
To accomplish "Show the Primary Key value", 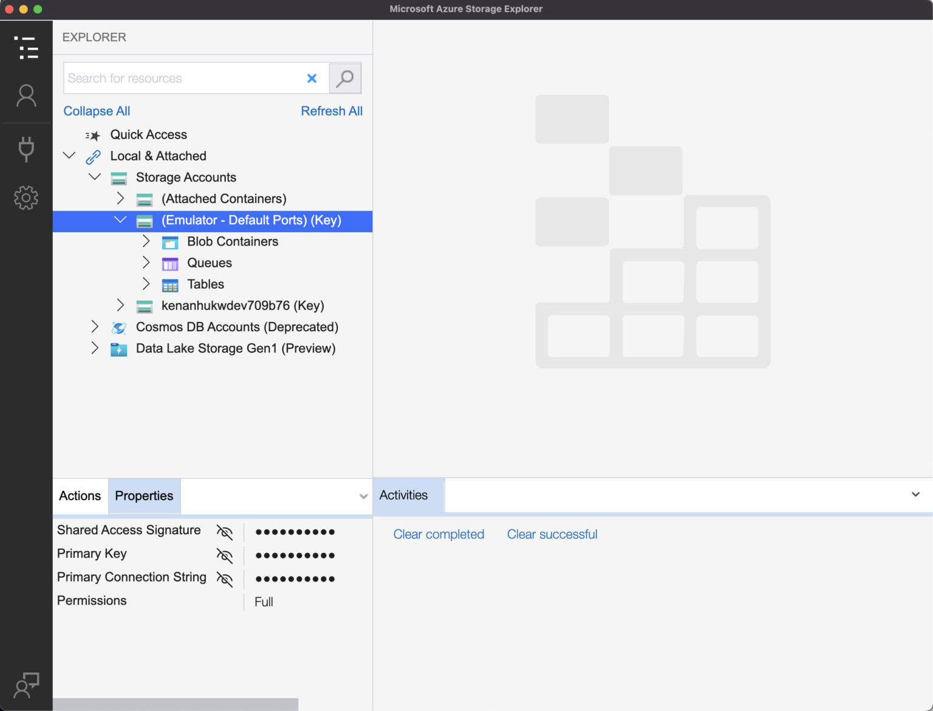I will click(224, 555).
